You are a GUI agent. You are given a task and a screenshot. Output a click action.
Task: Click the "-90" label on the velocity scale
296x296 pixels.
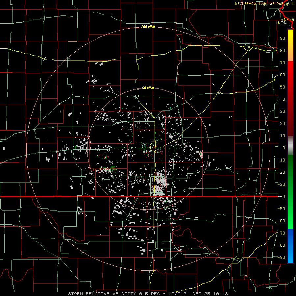click(282, 258)
